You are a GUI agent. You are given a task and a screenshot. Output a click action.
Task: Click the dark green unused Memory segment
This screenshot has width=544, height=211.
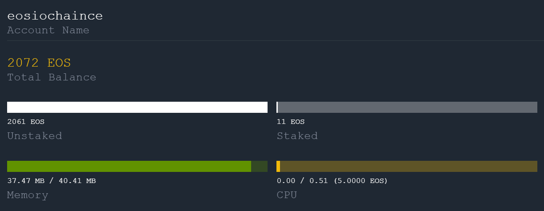[259, 166]
